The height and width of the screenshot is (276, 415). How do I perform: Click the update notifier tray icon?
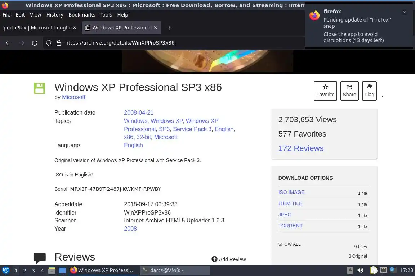[x=393, y=270]
